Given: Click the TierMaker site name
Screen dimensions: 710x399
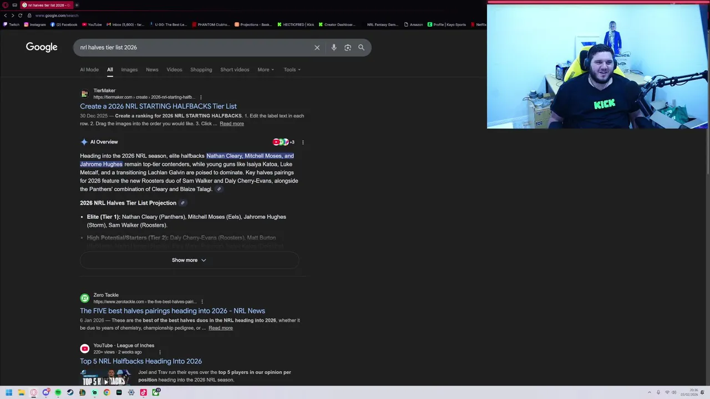Looking at the screenshot, I should (x=104, y=90).
